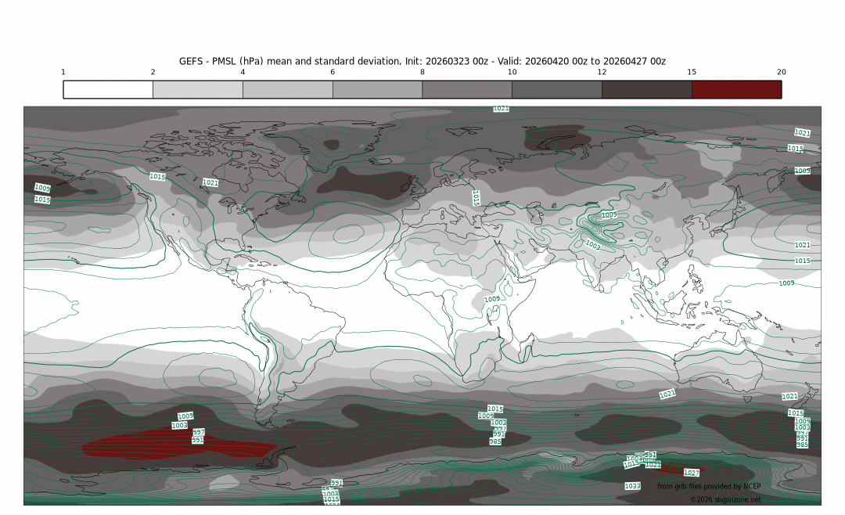Image resolution: width=845 pixels, height=515 pixels.
Task: Click the 1009 contour label over East Africa
Action: pos(491,299)
